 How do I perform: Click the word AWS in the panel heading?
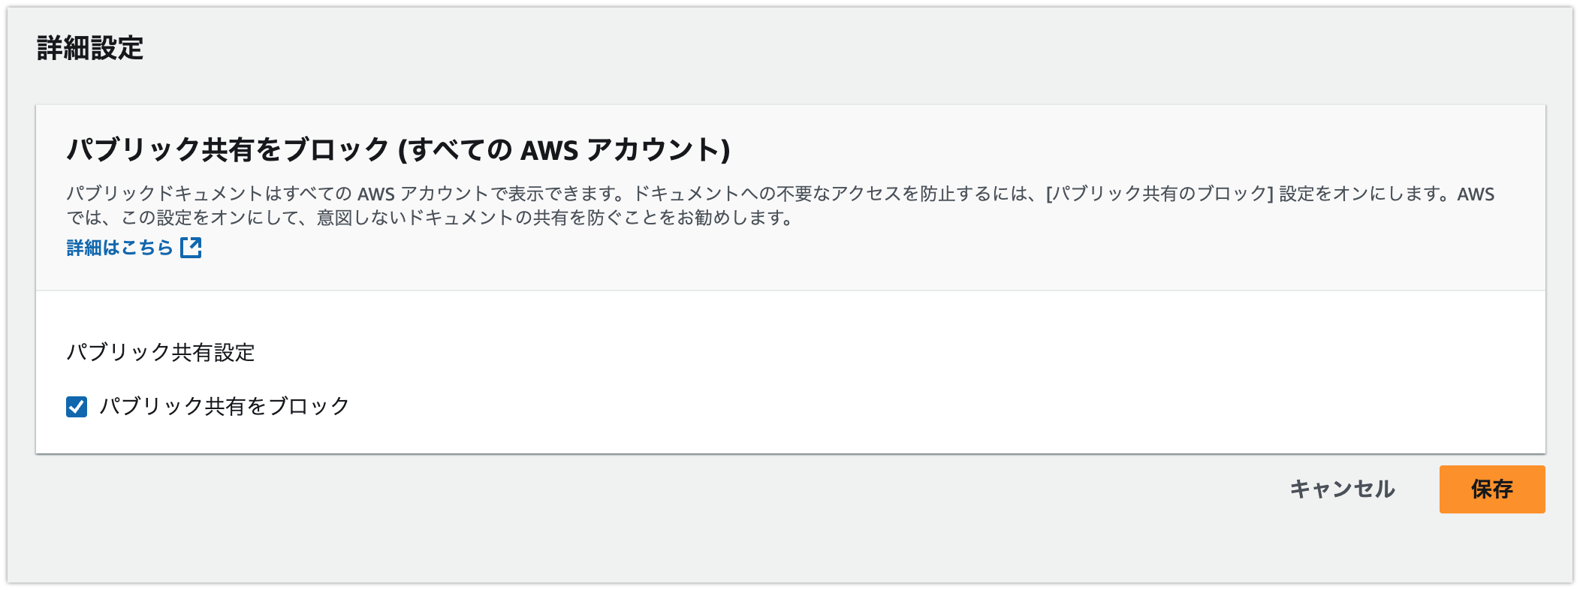[x=550, y=150]
